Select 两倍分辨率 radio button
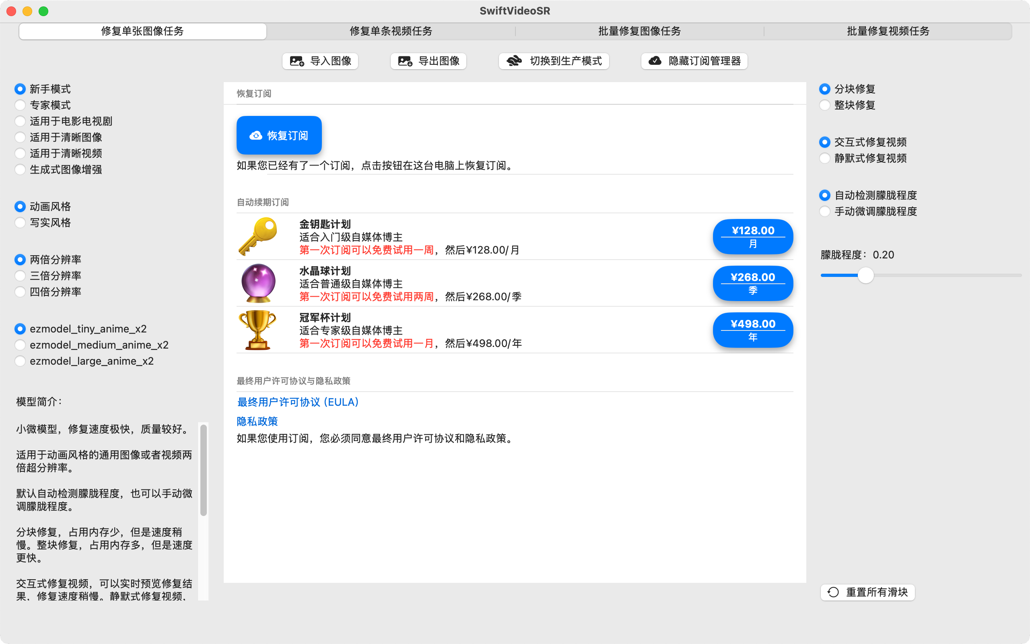This screenshot has height=644, width=1030. click(20, 260)
